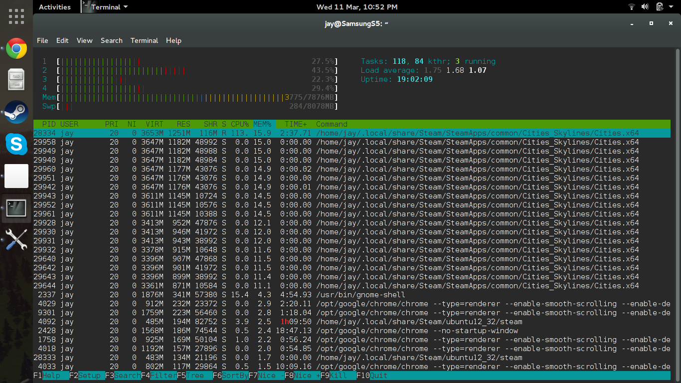This screenshot has width=681, height=383.
Task: Sort by the PID column header
Action: click(49, 124)
